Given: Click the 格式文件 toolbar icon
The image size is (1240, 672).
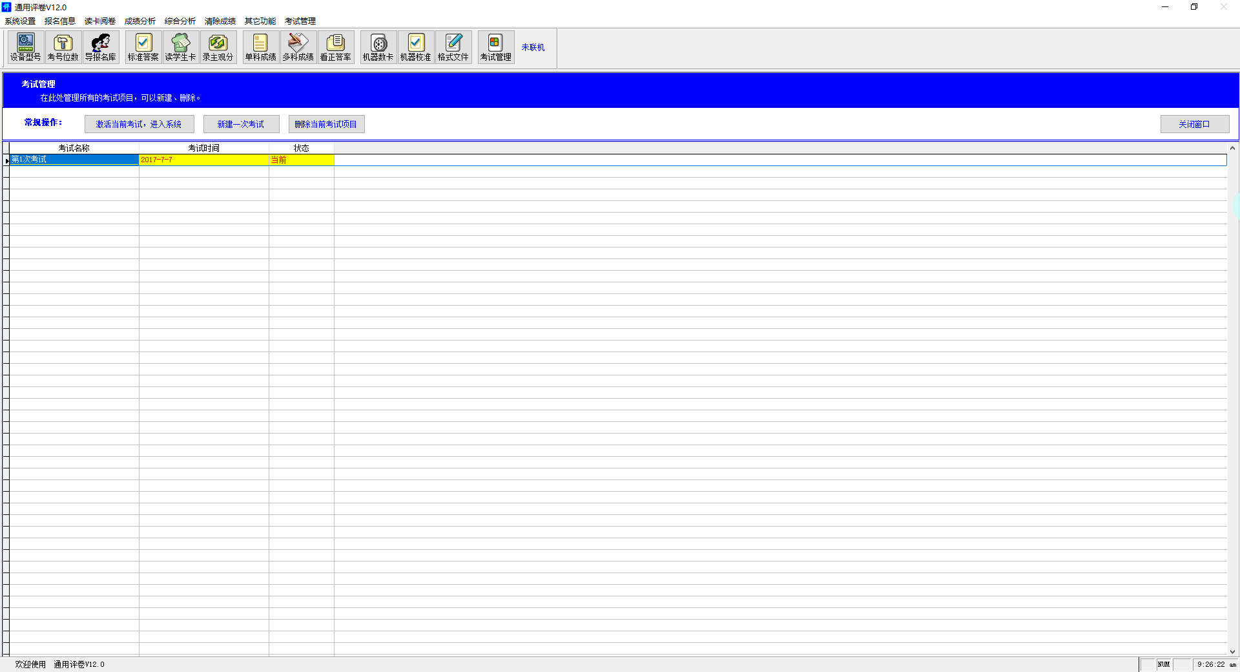Looking at the screenshot, I should (453, 48).
